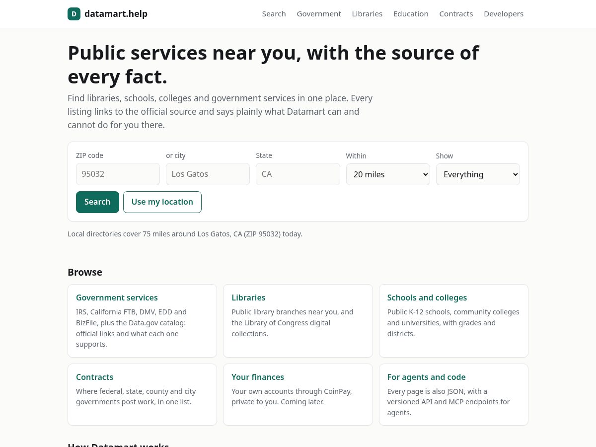Open the datamart.help home link text
The height and width of the screenshot is (447, 596).
click(116, 14)
